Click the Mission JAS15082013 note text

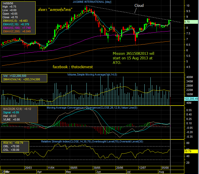click(x=134, y=58)
